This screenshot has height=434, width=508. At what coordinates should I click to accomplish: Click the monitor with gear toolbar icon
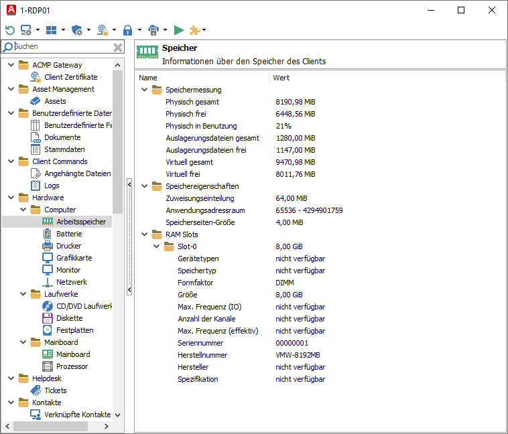26,30
